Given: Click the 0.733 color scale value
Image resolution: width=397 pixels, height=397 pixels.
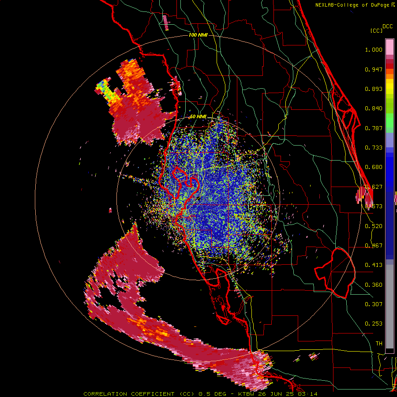Looking at the screenshot, I should [x=374, y=148].
